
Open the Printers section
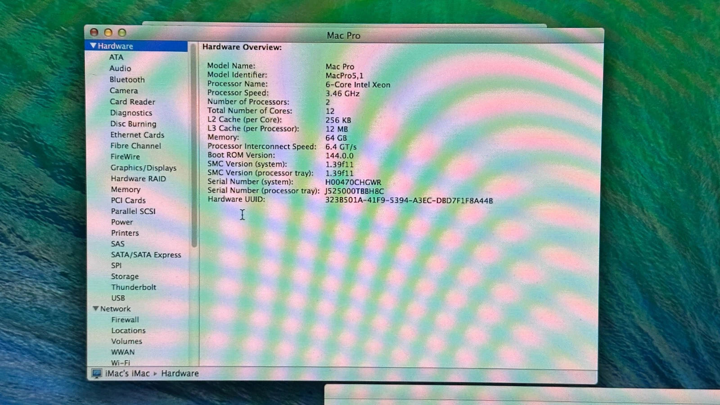coord(125,233)
